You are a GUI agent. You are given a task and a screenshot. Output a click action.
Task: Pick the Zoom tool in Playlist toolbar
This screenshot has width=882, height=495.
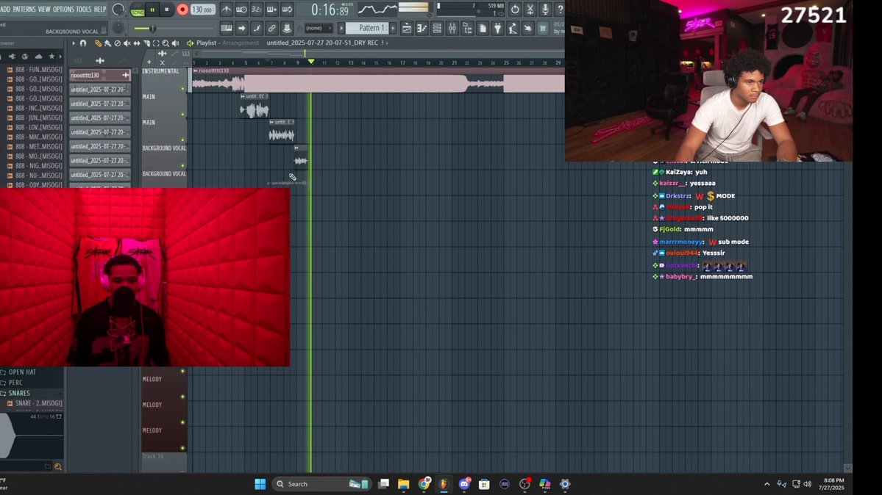coord(166,43)
